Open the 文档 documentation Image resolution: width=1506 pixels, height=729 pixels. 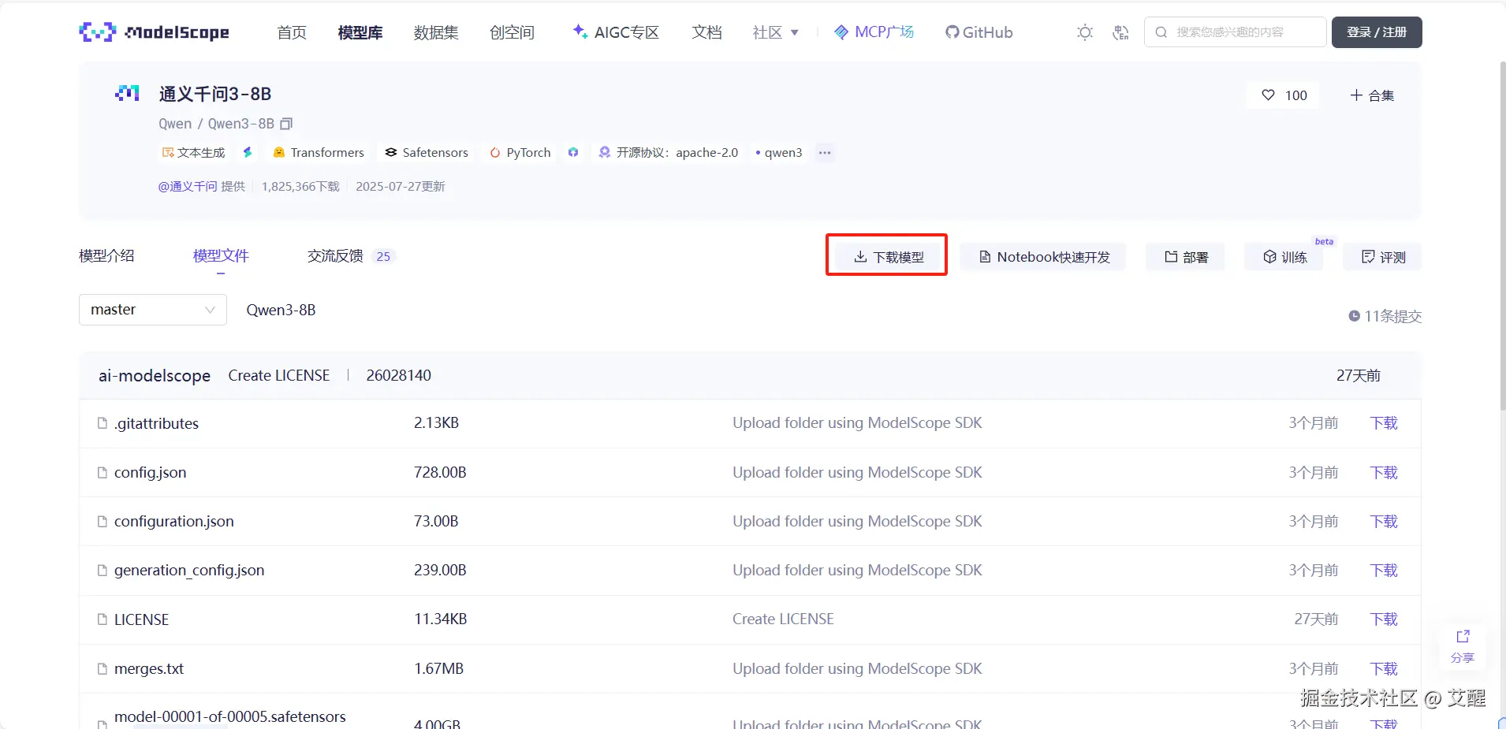click(706, 32)
